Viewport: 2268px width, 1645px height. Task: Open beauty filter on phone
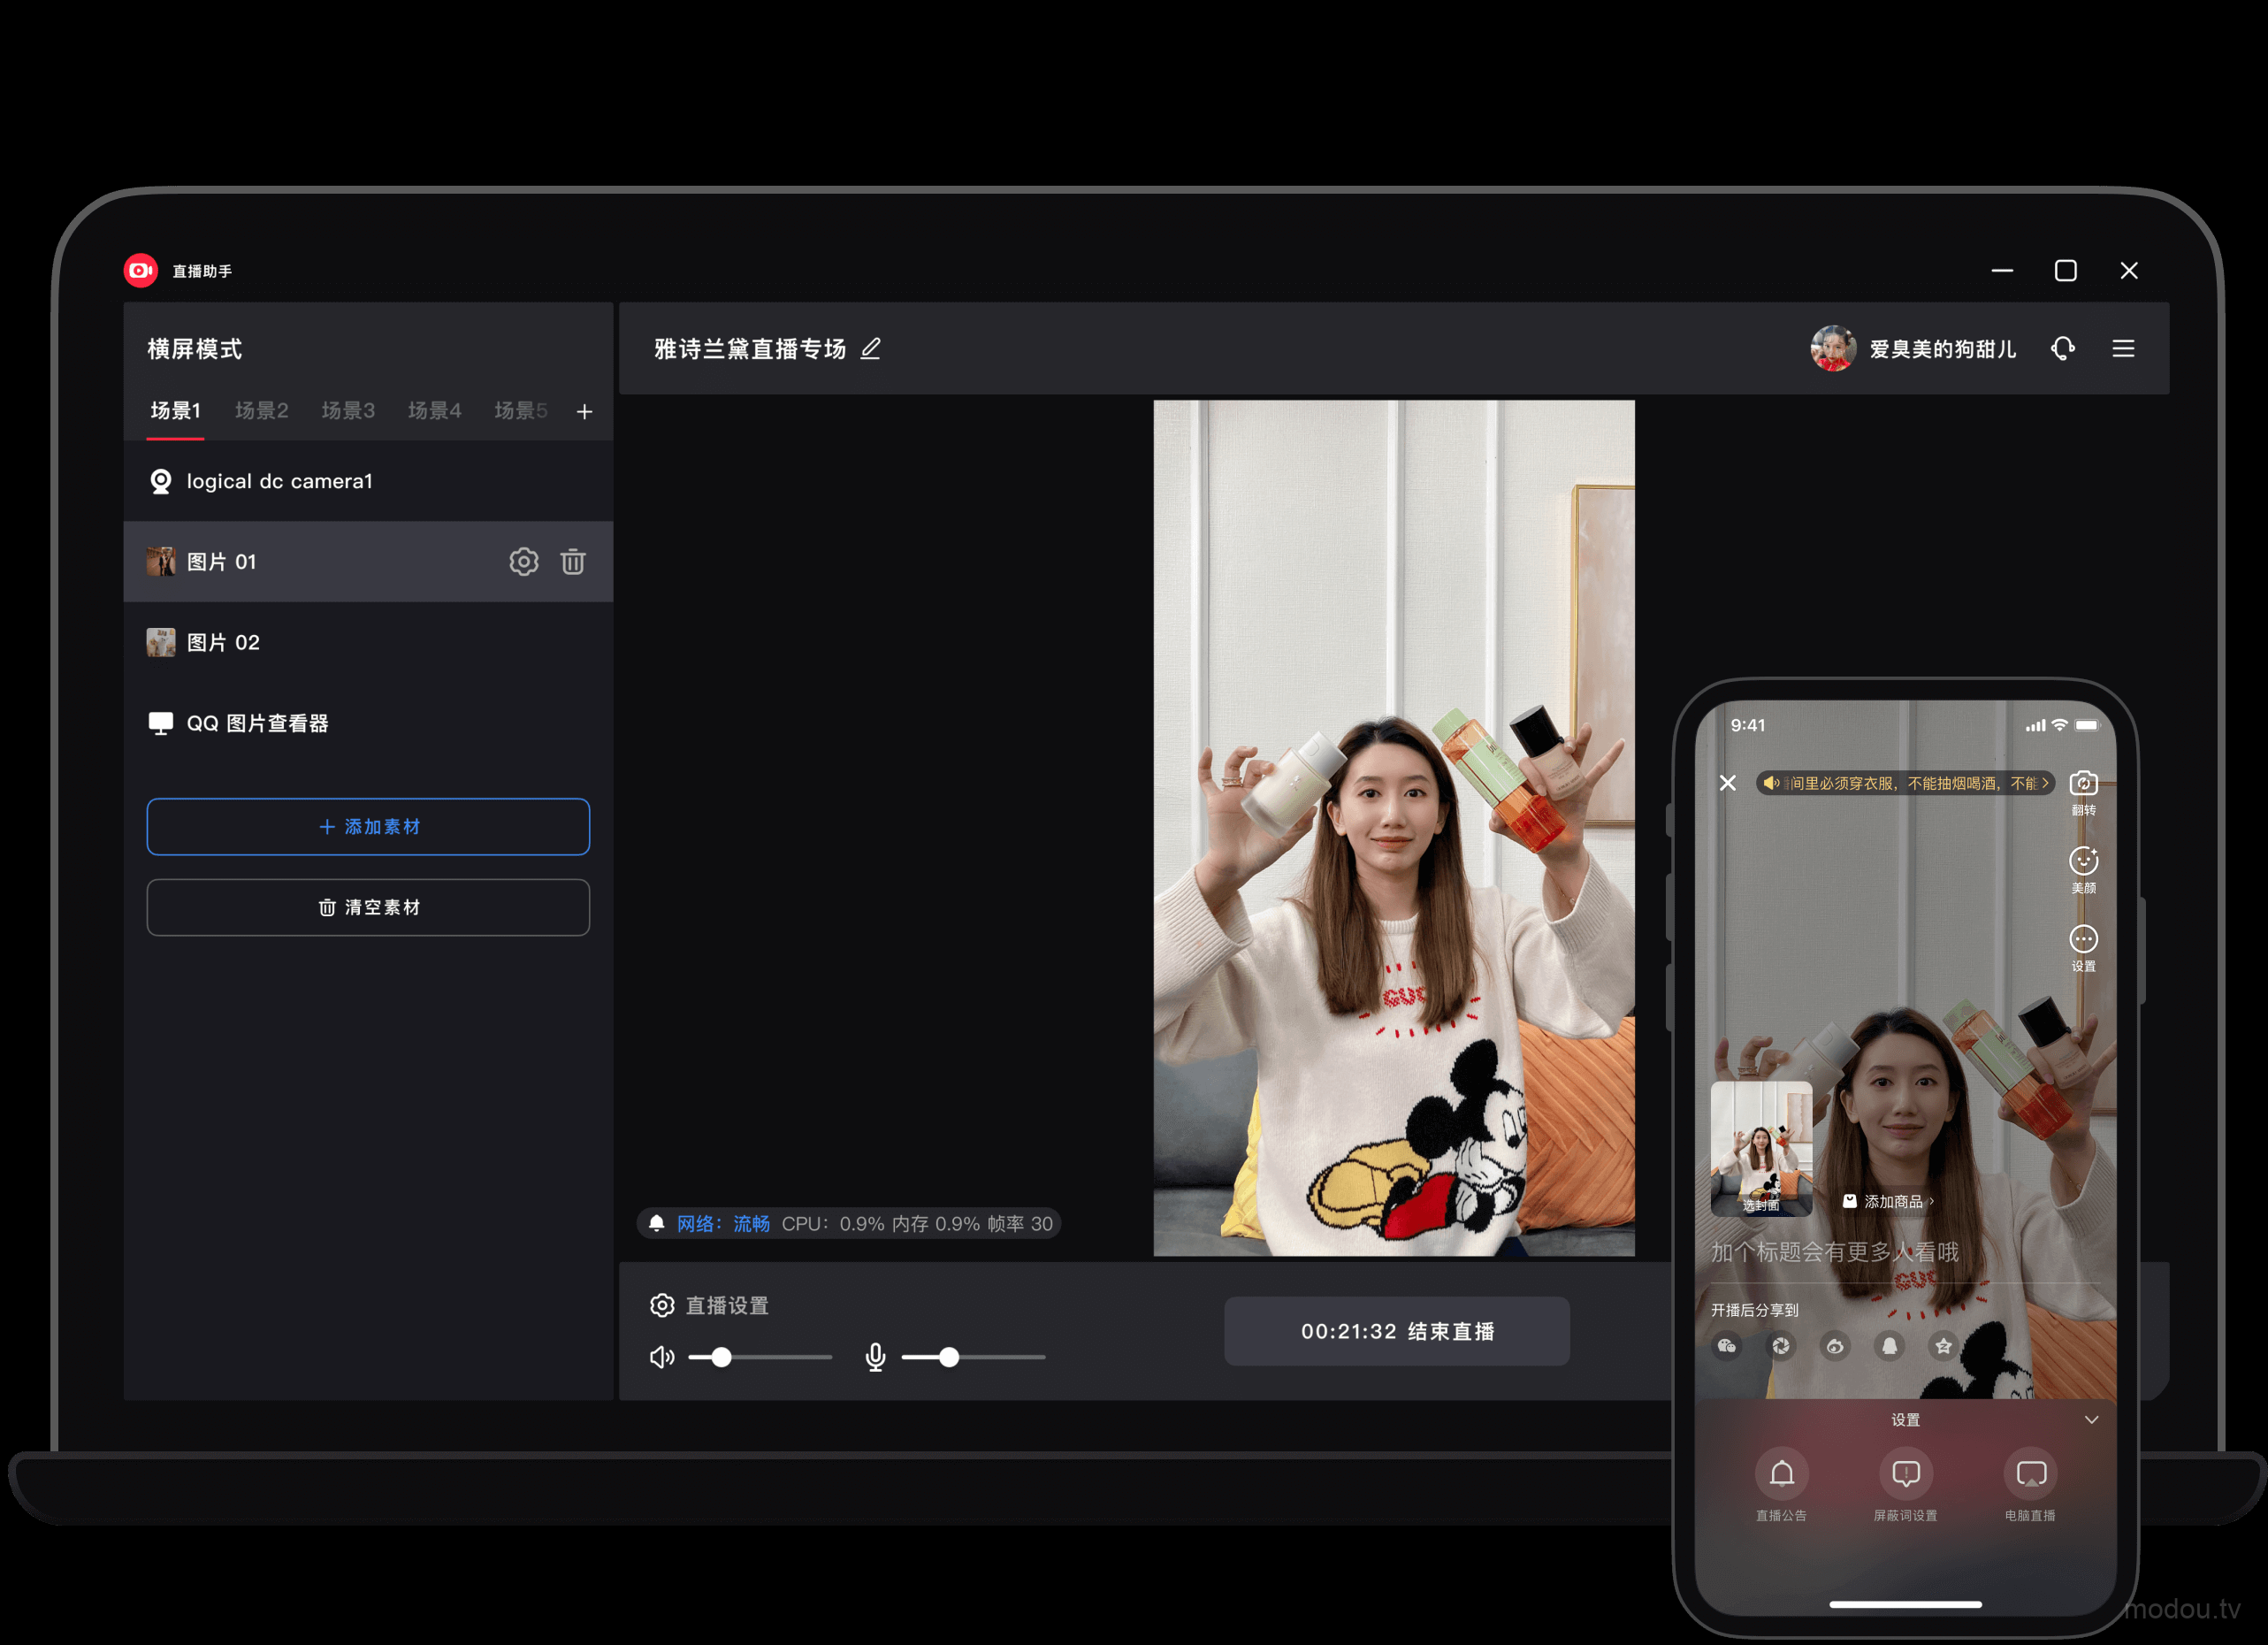(2083, 862)
